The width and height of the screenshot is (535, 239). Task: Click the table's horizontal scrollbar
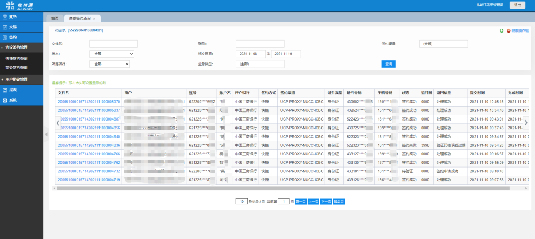coord(283,188)
